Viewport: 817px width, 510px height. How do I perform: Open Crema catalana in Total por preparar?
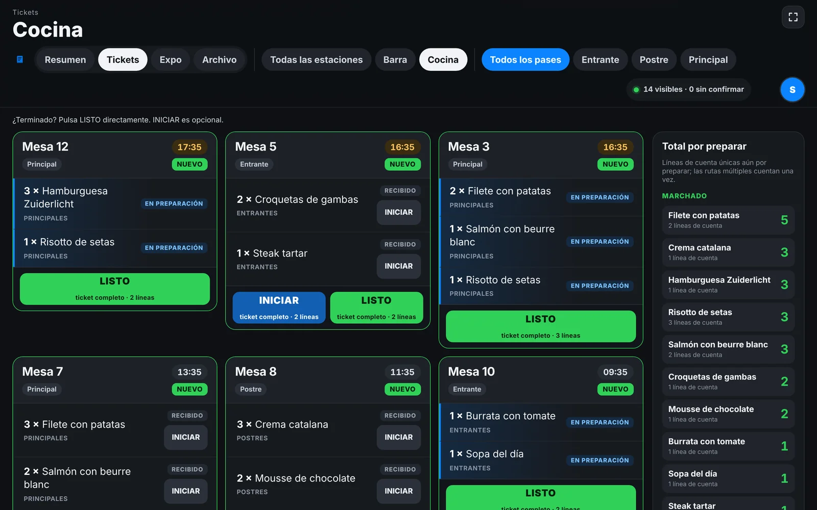pos(728,252)
